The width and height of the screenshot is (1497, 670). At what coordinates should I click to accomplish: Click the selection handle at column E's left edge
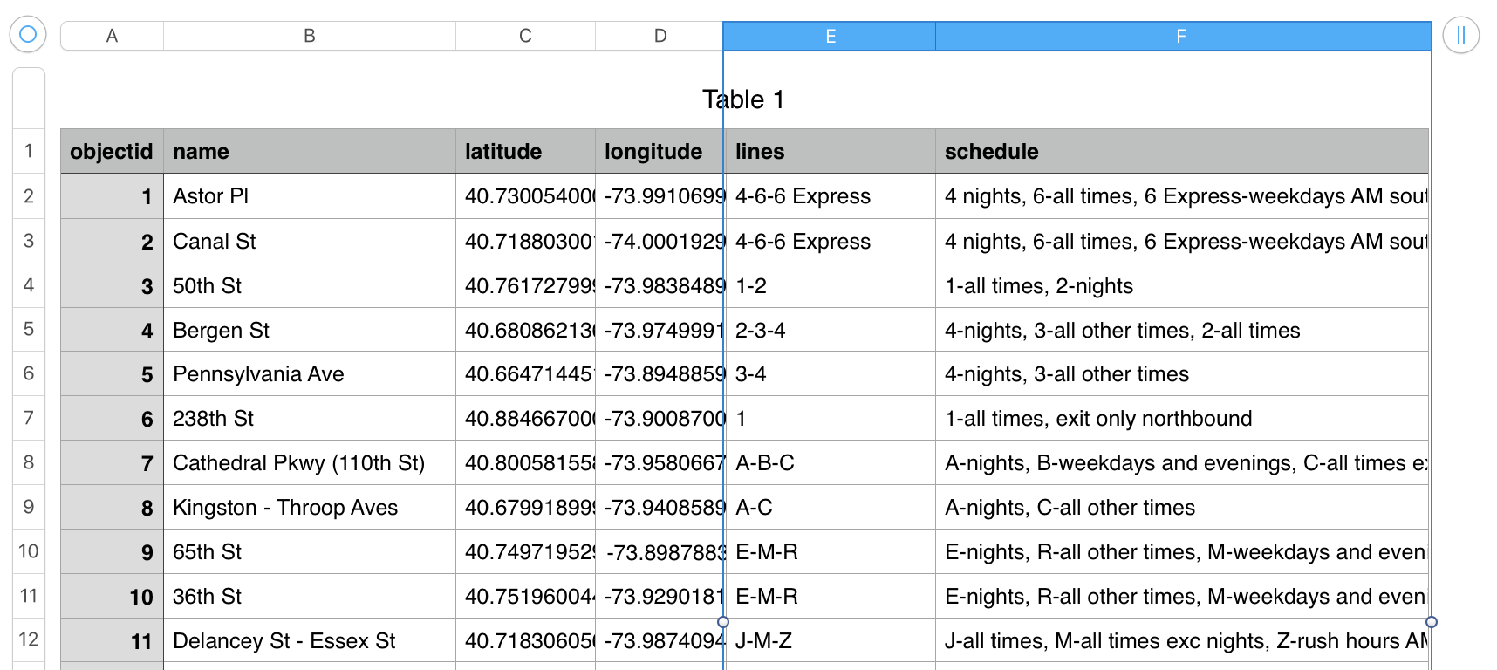[x=723, y=622]
